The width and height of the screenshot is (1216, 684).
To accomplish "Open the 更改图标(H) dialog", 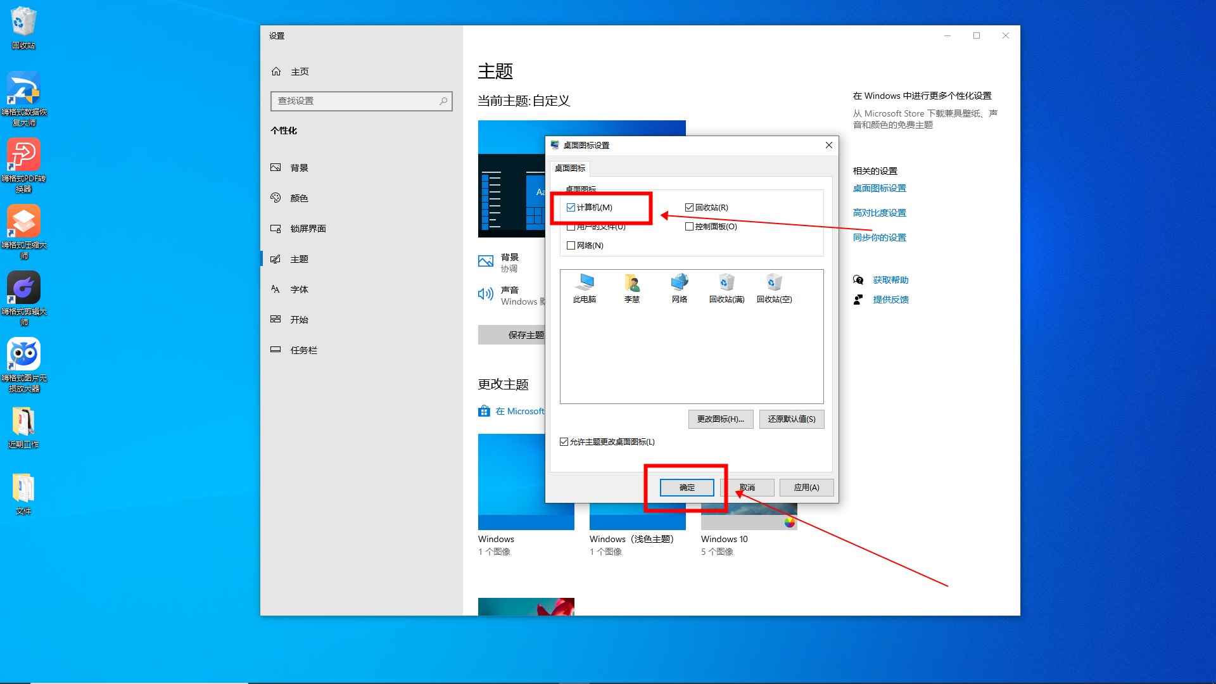I will pos(720,419).
